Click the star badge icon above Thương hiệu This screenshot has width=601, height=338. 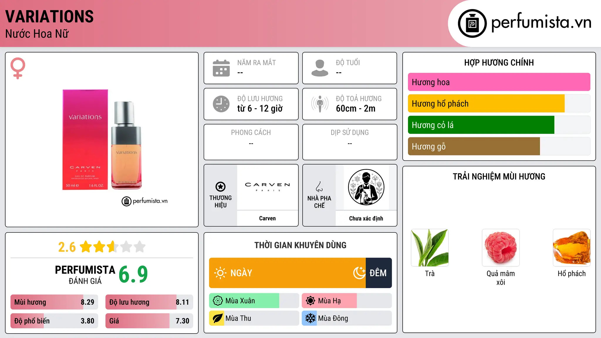pos(220,187)
